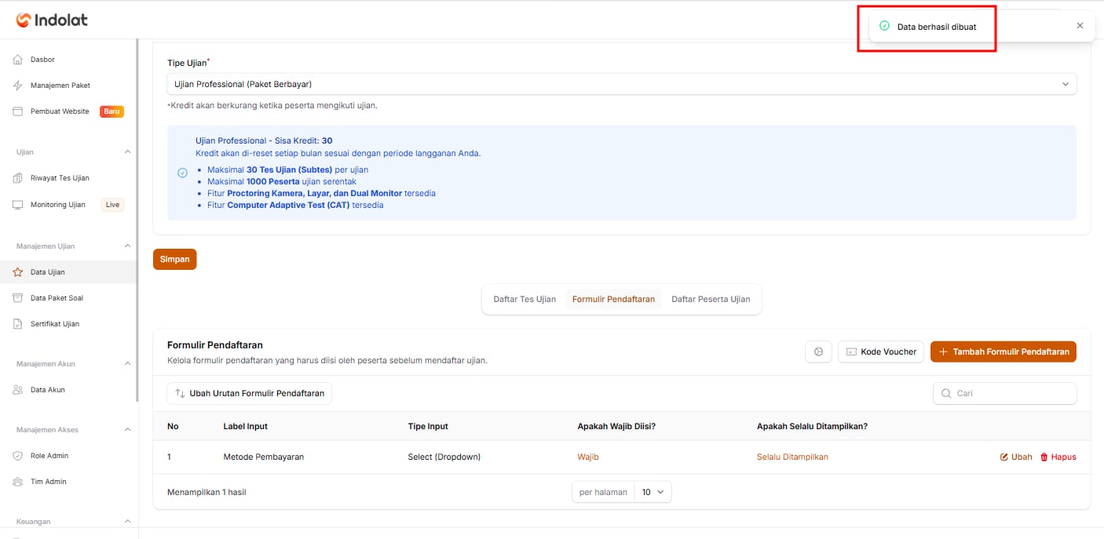Click Ubah for Metode Pembayaran row
This screenshot has width=1104, height=539.
[1016, 457]
